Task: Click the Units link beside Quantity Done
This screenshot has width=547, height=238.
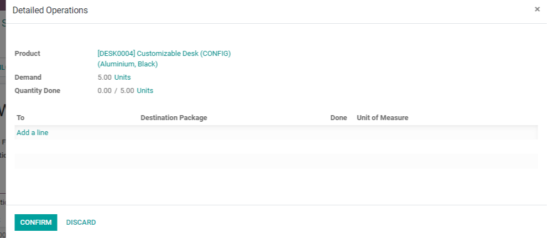Action: 145,91
